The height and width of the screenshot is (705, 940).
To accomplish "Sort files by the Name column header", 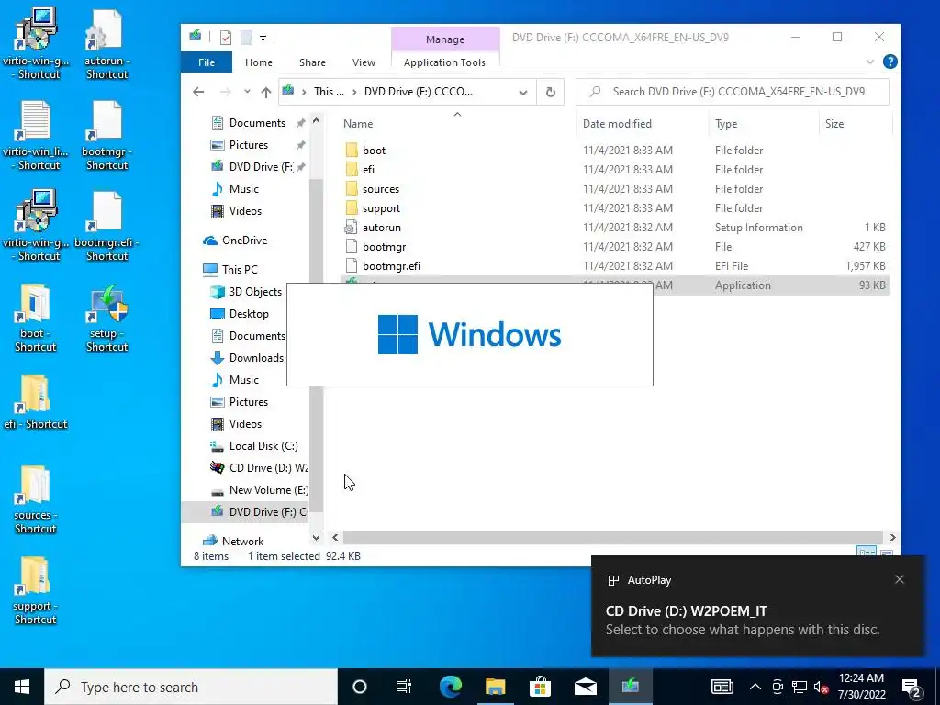I will pos(457,124).
